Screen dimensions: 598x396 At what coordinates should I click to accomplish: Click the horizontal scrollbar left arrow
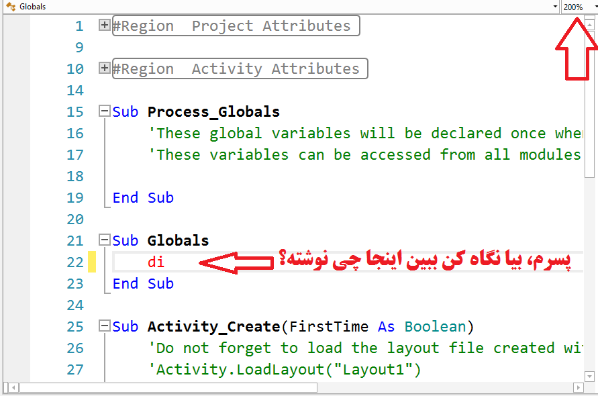13,387
